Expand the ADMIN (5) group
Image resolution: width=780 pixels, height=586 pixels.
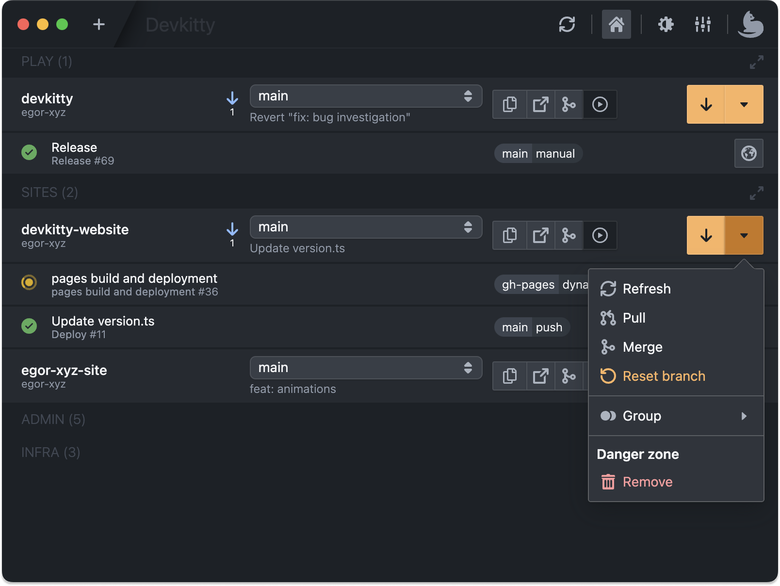[53, 419]
